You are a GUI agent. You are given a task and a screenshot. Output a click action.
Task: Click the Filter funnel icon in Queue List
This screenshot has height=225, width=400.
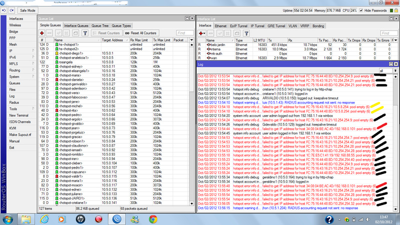point(85,32)
